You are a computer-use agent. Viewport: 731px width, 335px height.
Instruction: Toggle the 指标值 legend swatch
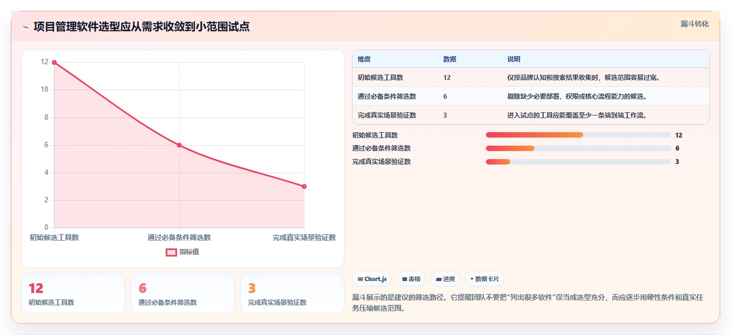tap(171, 252)
